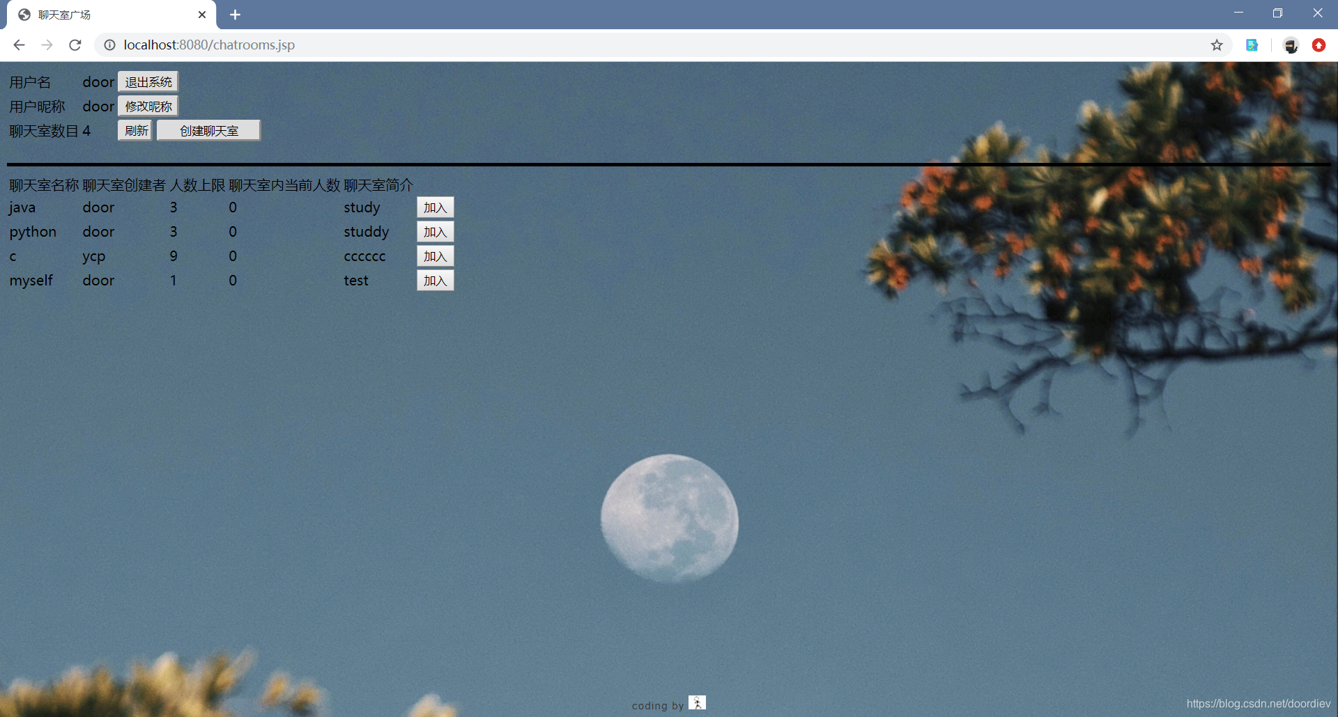Click the test description cell
The image size is (1338, 717).
(x=356, y=281)
